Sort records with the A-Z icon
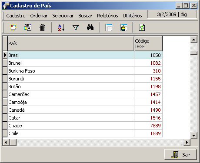200x163 pixels. 61,27
